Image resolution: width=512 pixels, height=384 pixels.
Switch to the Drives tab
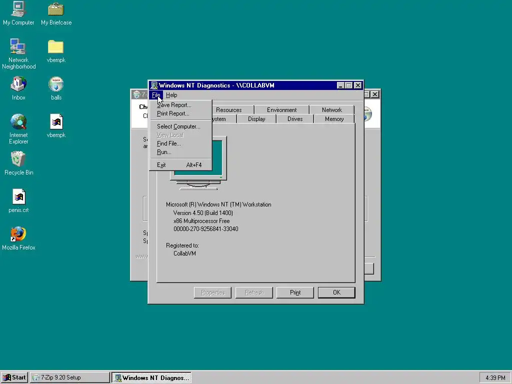(x=295, y=119)
